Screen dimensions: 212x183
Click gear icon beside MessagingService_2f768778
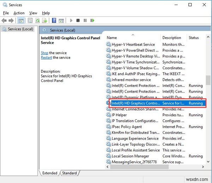coord(108,162)
